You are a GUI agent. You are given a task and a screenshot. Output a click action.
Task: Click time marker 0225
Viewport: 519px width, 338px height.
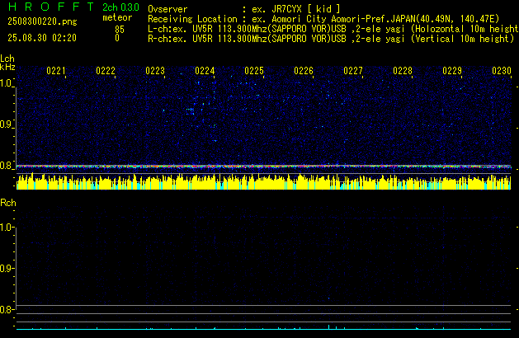254,71
